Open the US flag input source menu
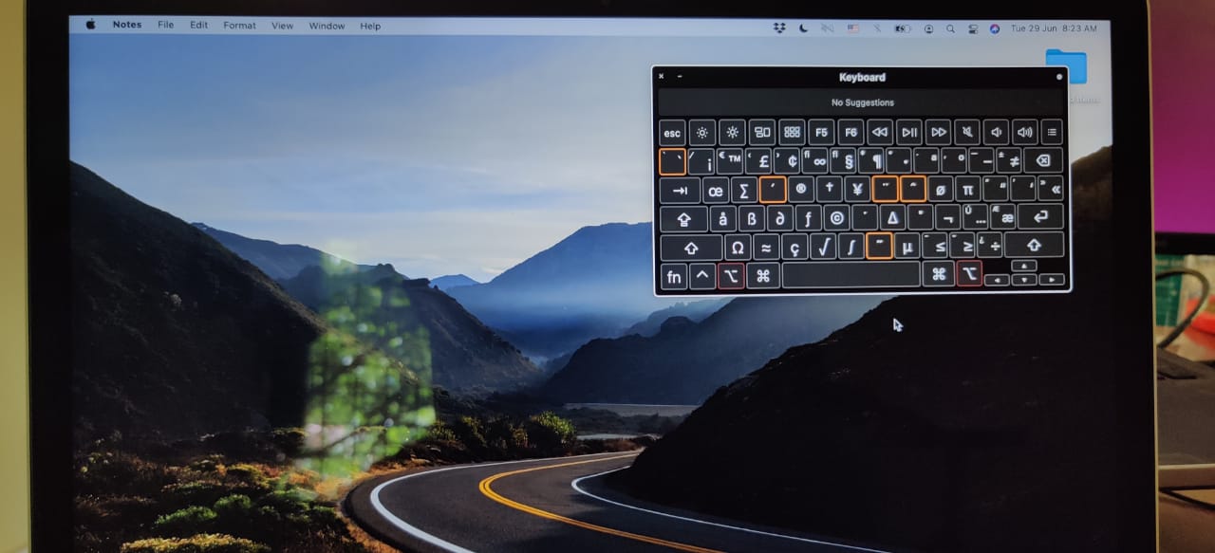Image resolution: width=1215 pixels, height=553 pixels. point(852,28)
